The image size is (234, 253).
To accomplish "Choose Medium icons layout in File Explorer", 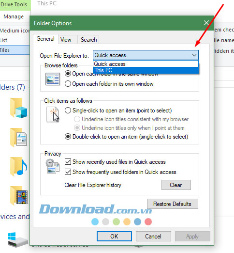I will tap(15, 31).
